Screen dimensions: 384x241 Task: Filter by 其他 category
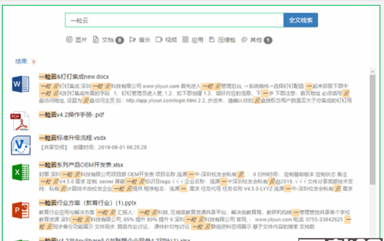(x=257, y=40)
